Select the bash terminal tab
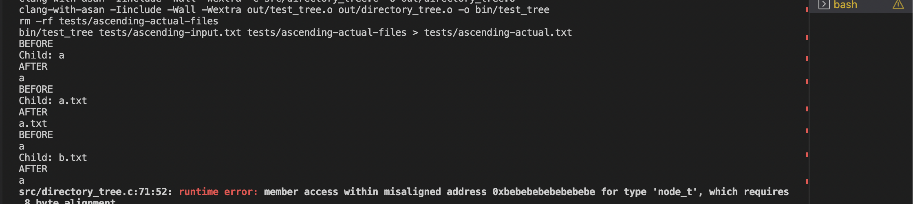 [845, 5]
